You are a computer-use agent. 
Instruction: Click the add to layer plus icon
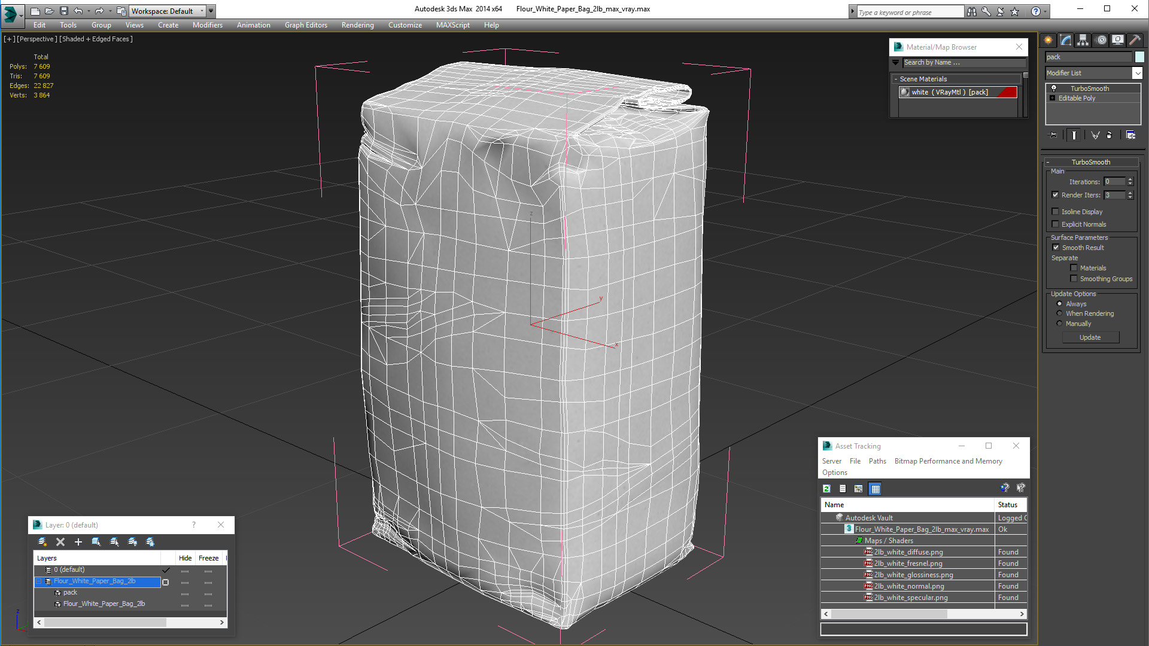click(x=78, y=542)
